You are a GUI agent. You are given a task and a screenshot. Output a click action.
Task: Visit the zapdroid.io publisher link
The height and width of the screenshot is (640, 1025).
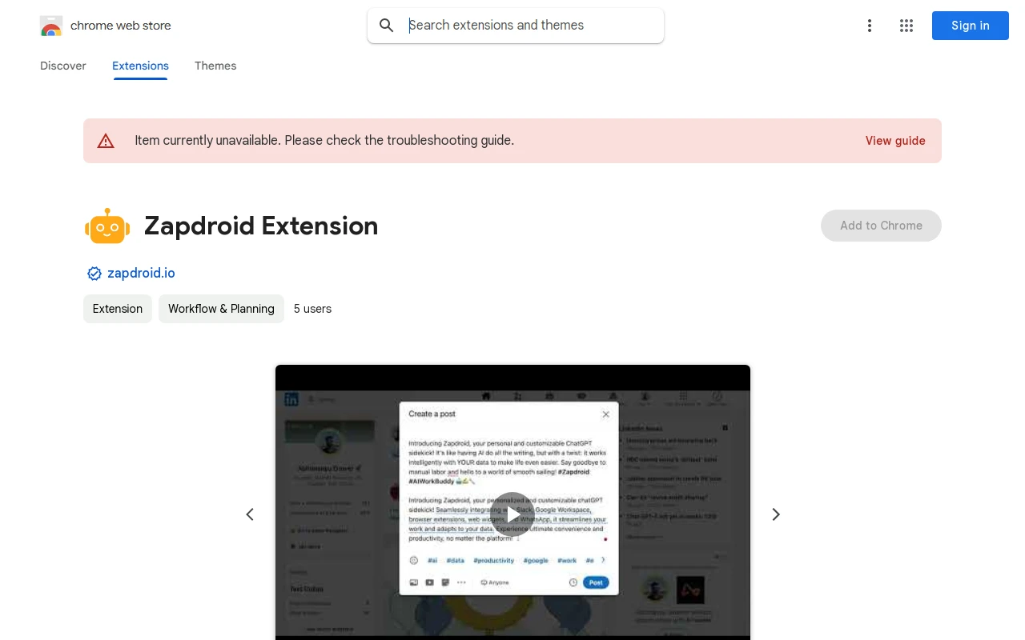click(x=141, y=273)
